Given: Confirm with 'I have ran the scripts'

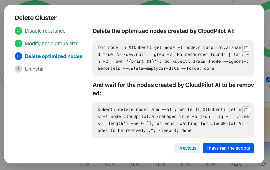Looking at the screenshot, I should point(228,148).
